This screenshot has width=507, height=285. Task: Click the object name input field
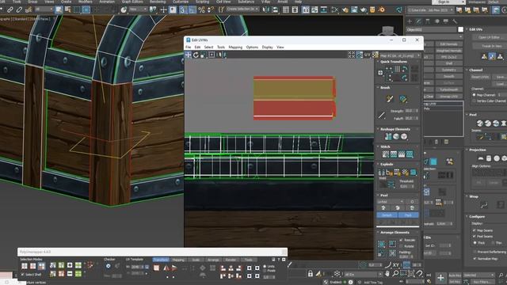(431, 29)
